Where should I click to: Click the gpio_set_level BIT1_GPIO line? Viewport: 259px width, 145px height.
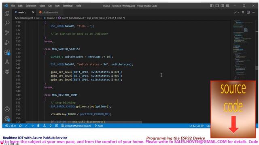(86, 72)
